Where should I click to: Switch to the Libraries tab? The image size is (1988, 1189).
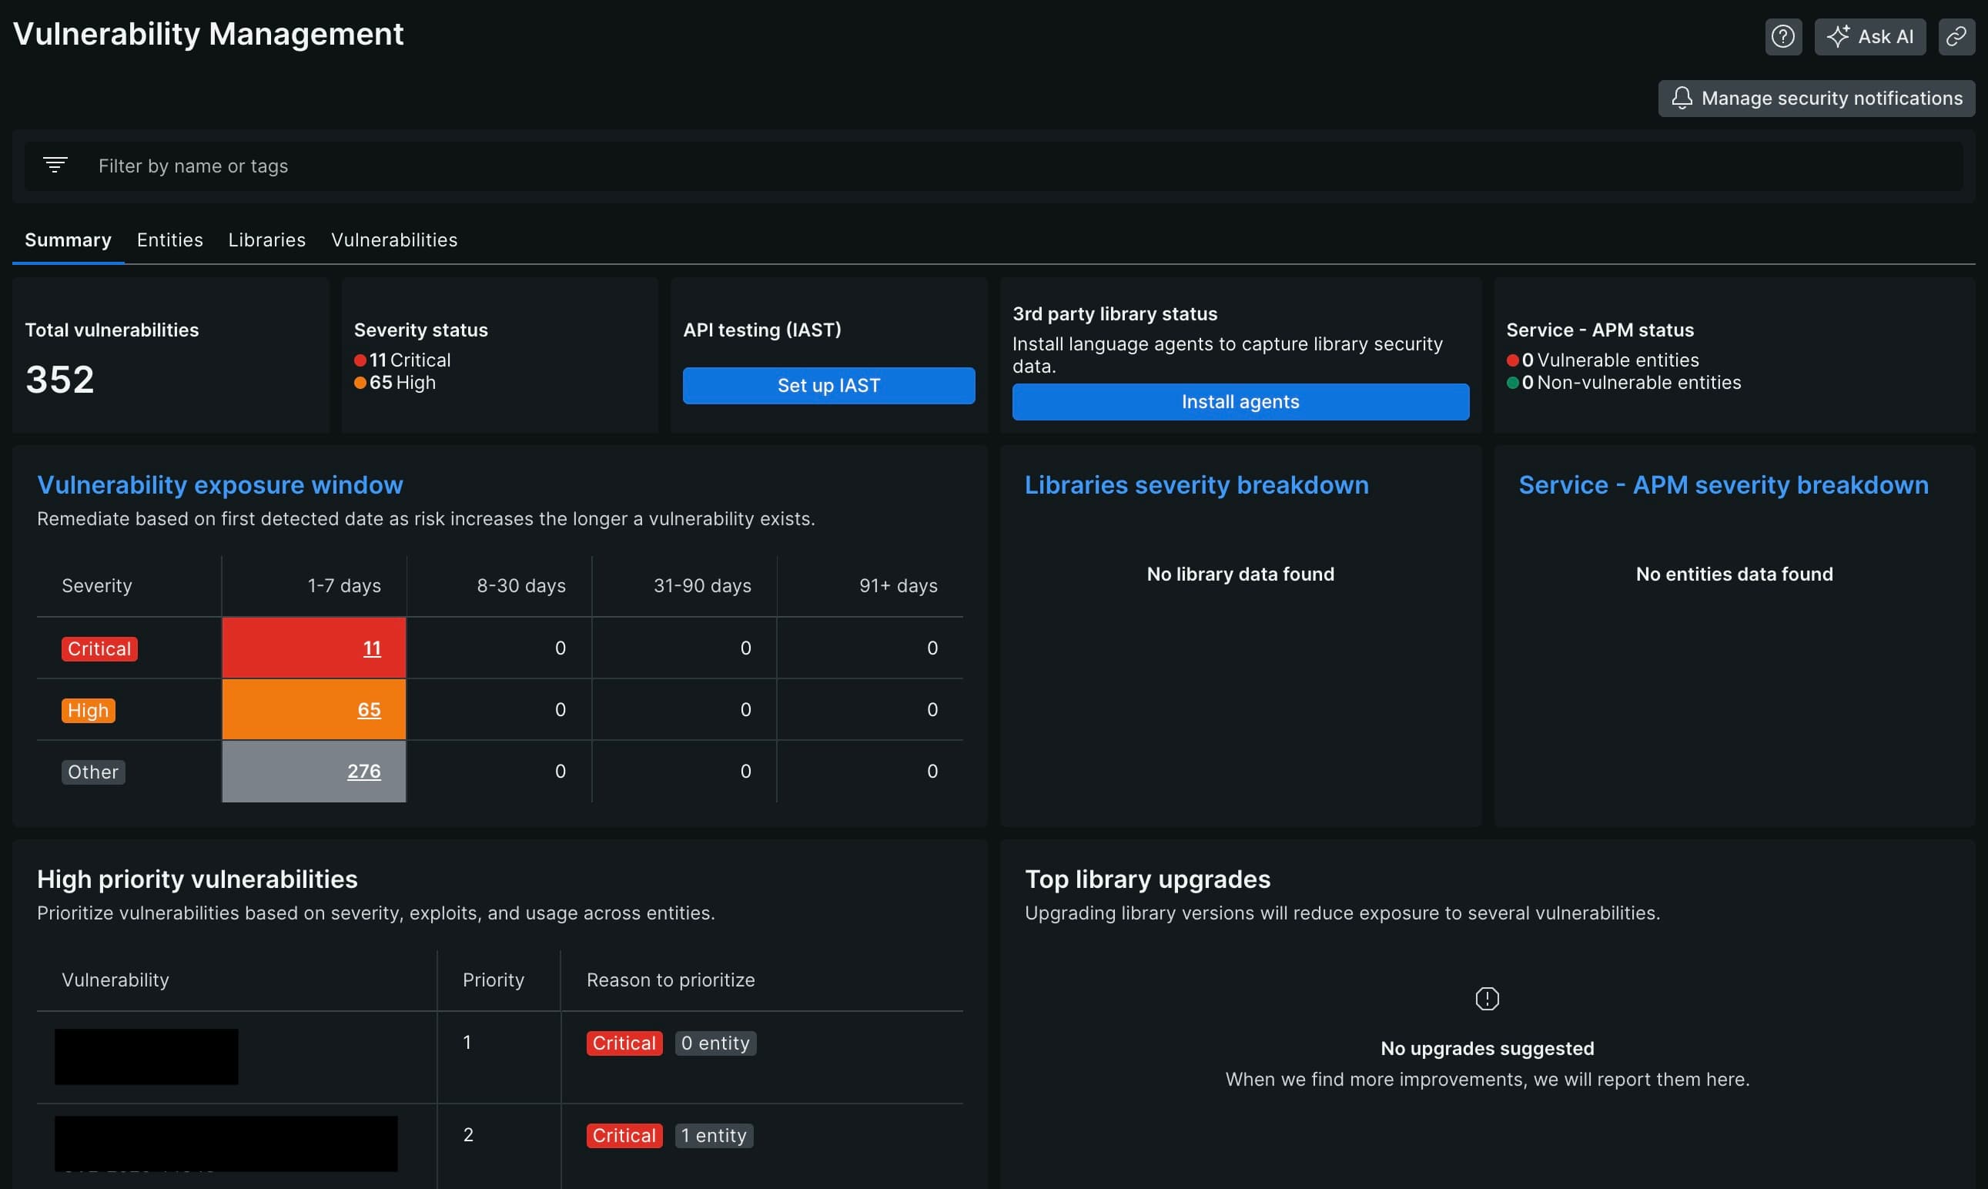point(266,239)
